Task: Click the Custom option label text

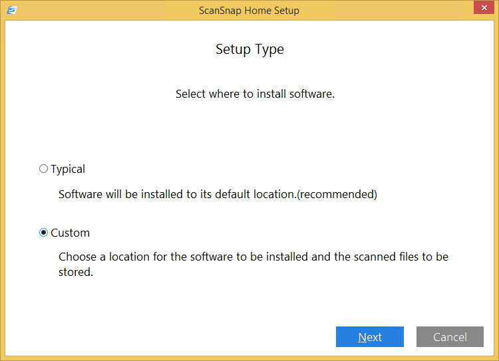Action: coord(70,233)
